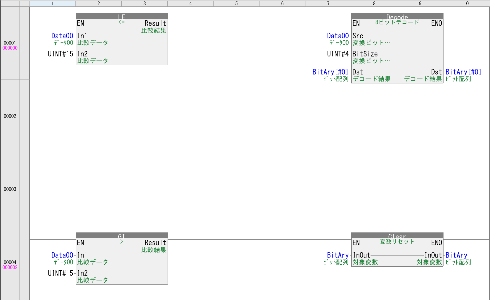490x300 pixels.
Task: Click column 10 header
Action: click(x=466, y=3)
